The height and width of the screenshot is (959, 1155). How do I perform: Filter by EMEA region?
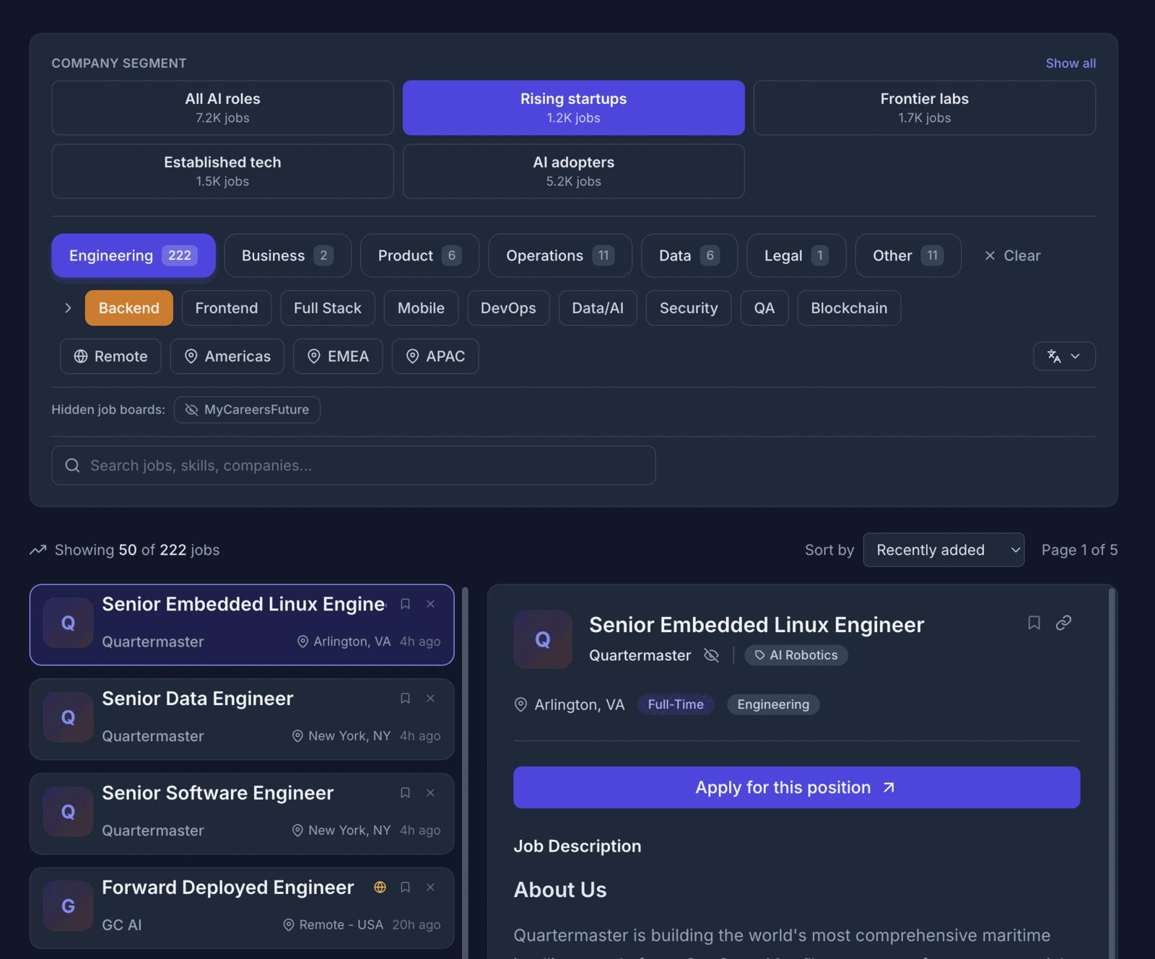point(338,356)
